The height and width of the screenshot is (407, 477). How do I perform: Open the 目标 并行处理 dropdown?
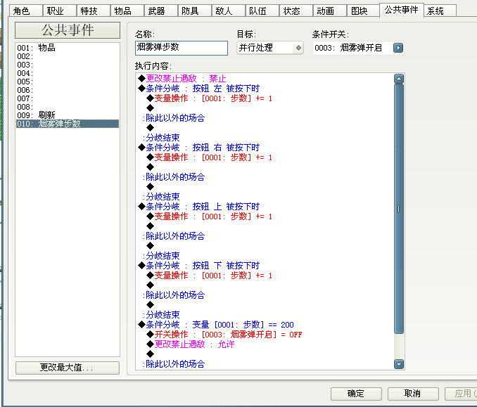click(x=270, y=48)
